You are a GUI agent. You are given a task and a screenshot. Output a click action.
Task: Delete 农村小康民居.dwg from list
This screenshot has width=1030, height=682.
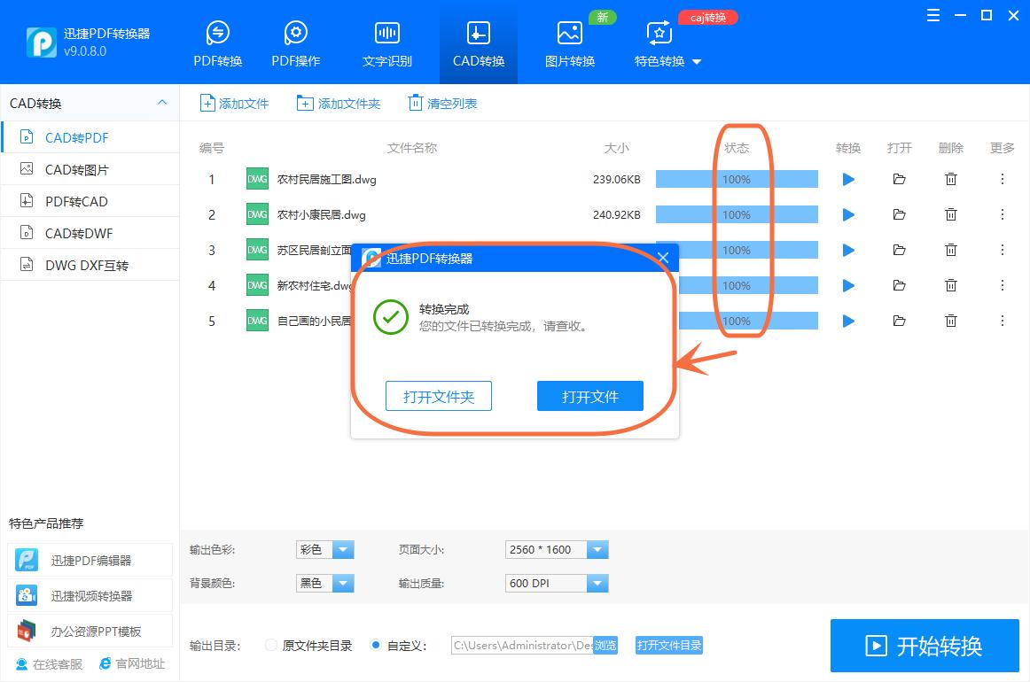[x=950, y=214]
